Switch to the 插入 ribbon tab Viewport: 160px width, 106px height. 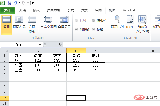point(36,10)
